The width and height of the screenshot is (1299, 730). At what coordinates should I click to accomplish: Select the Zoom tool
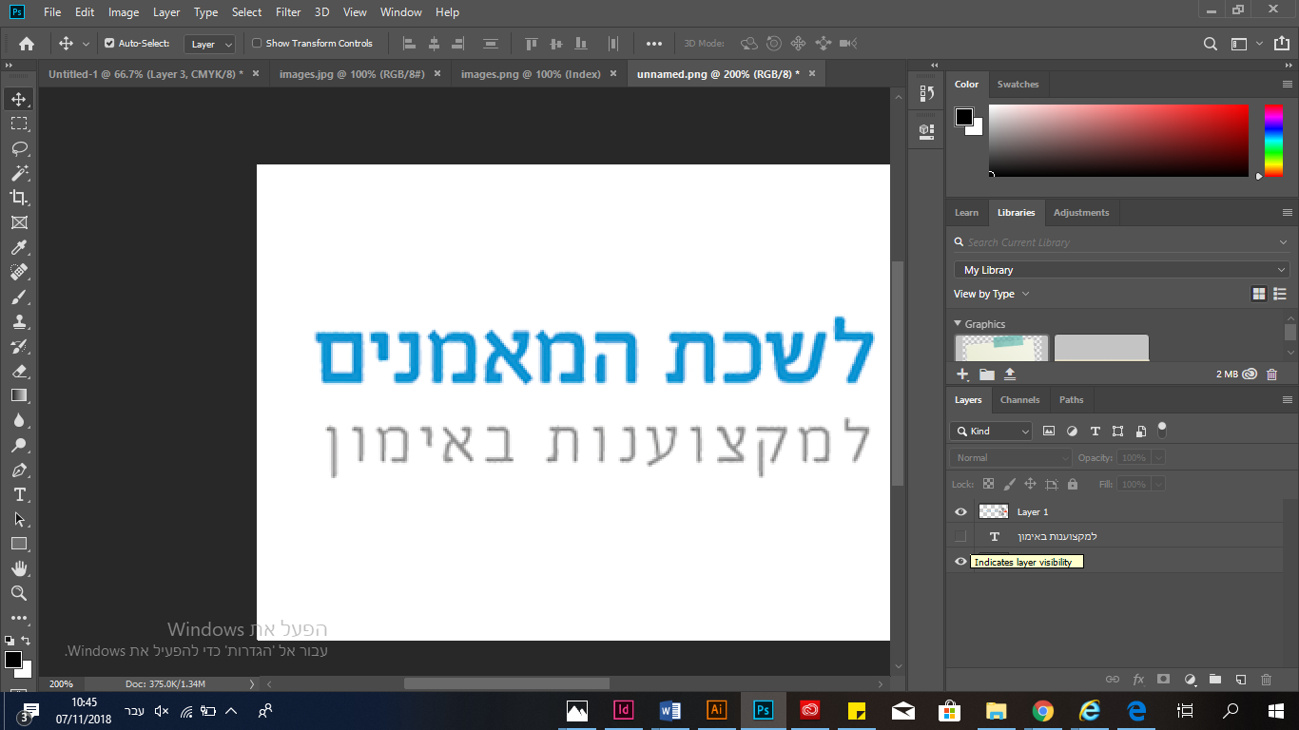coord(19,593)
